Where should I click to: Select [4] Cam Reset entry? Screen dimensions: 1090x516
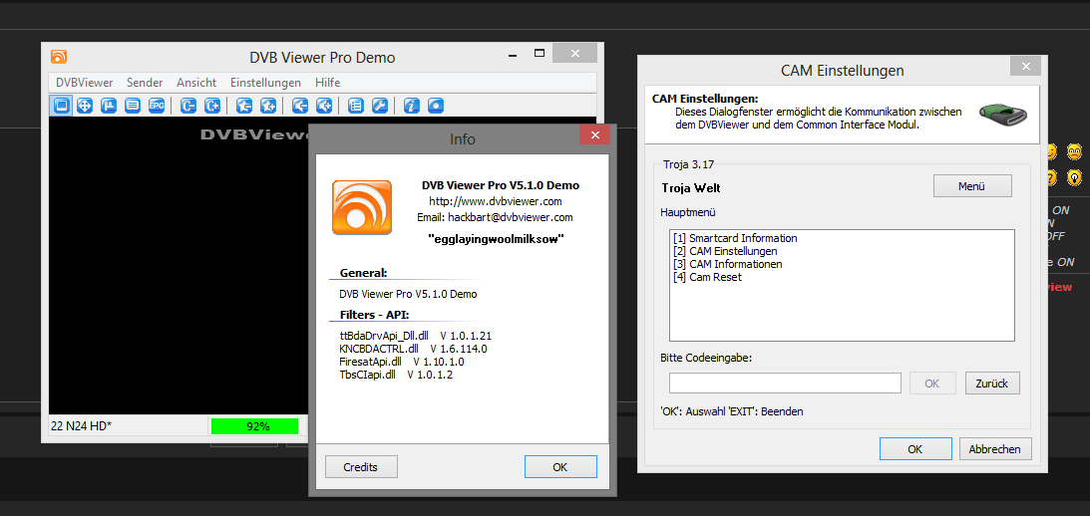(708, 277)
